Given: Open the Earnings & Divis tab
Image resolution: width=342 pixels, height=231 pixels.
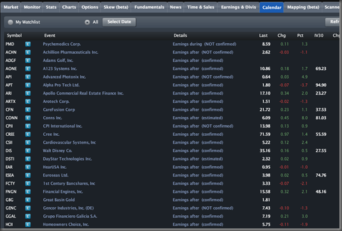Looking at the screenshot, I should coord(238,7).
